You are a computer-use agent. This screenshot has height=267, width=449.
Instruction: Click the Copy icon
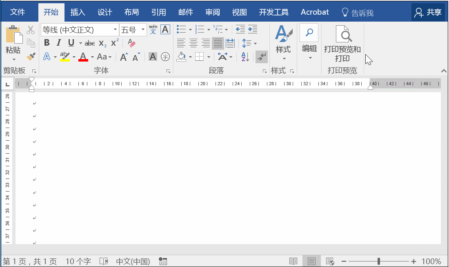pos(31,43)
